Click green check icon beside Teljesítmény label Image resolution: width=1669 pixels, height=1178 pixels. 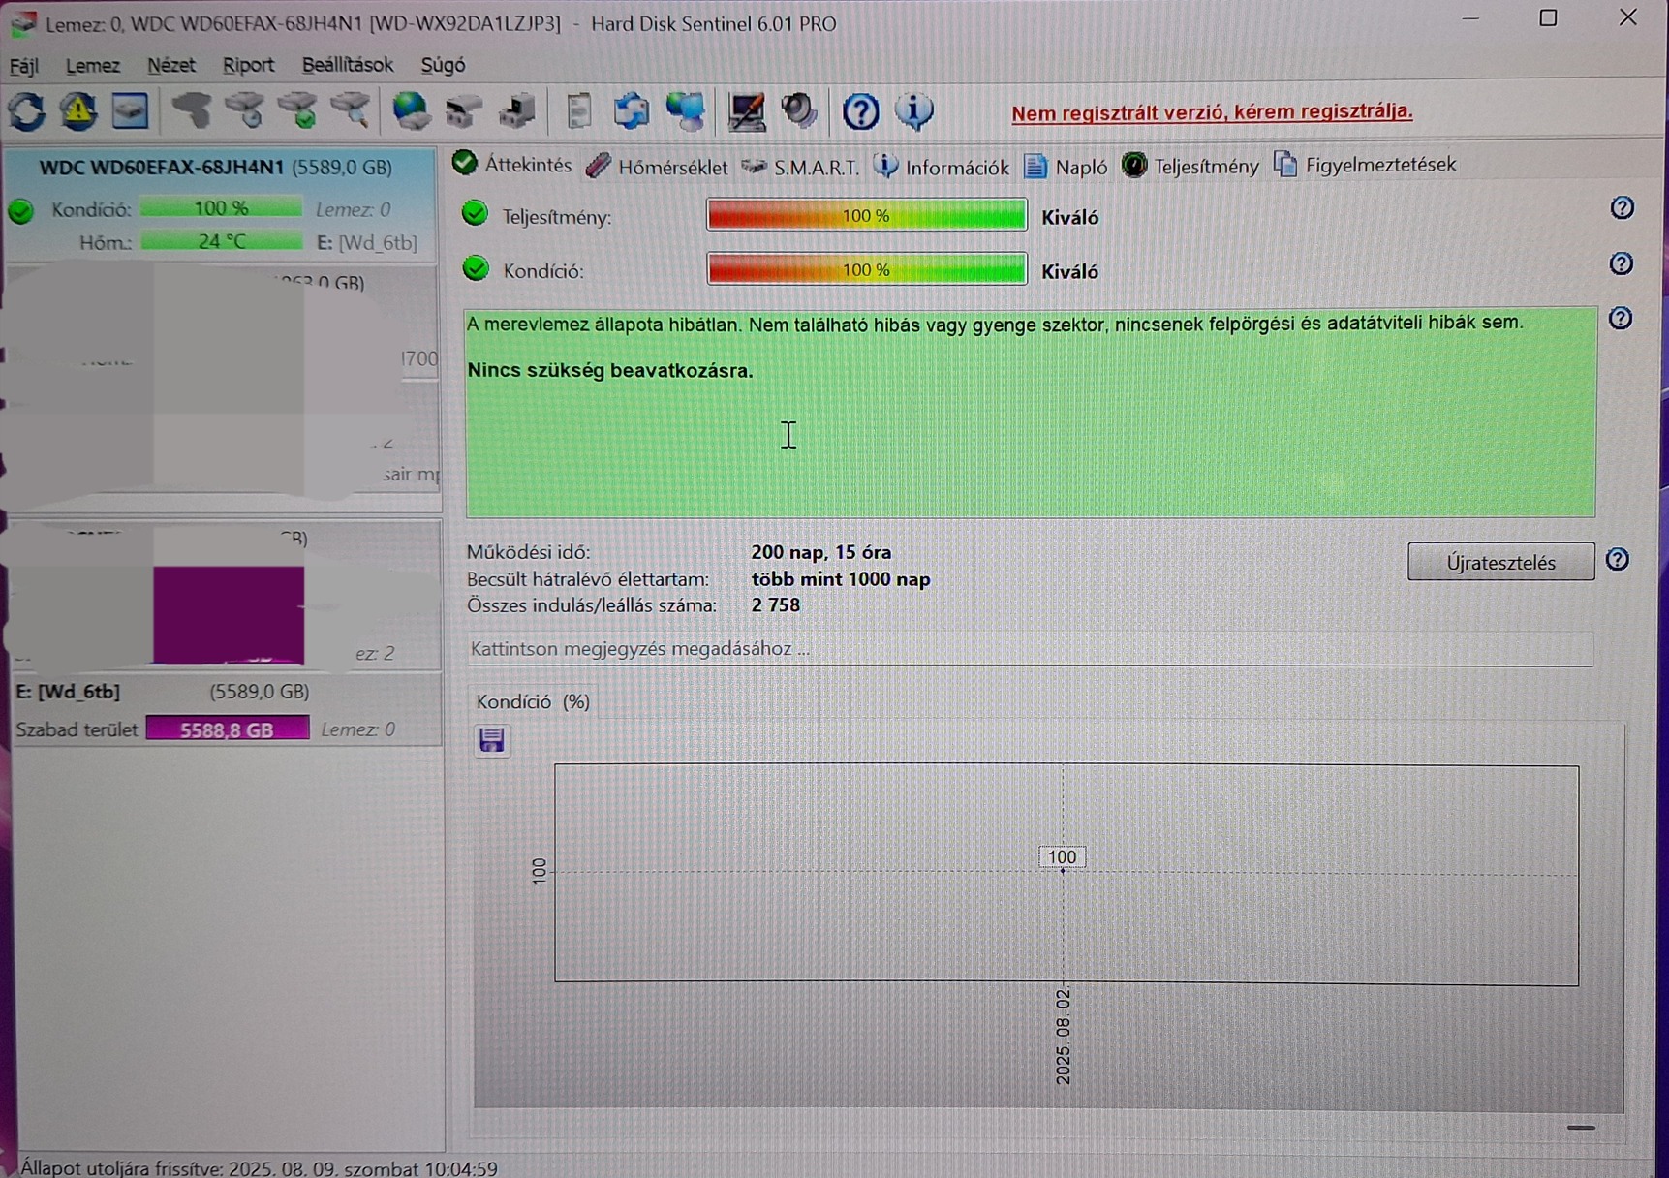(x=475, y=213)
